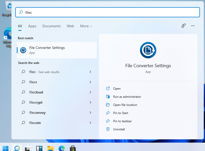The width and height of the screenshot is (205, 151).
Task: Open Microsoft Store from the taskbar
Action: point(73,148)
